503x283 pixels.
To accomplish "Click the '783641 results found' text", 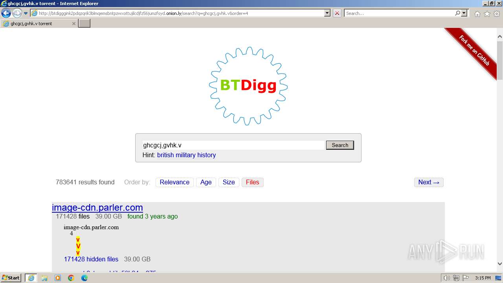I will pyautogui.click(x=85, y=182).
